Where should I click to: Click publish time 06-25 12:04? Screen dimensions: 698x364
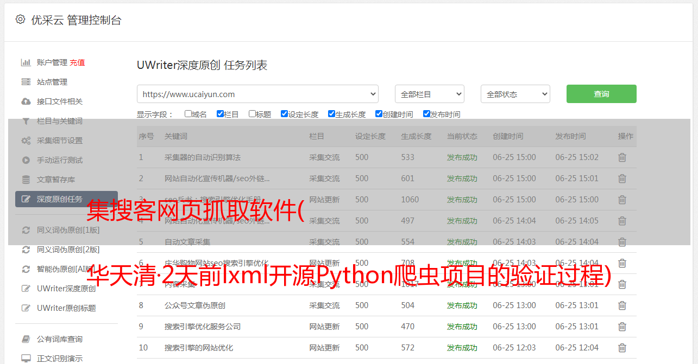pyautogui.click(x=577, y=348)
